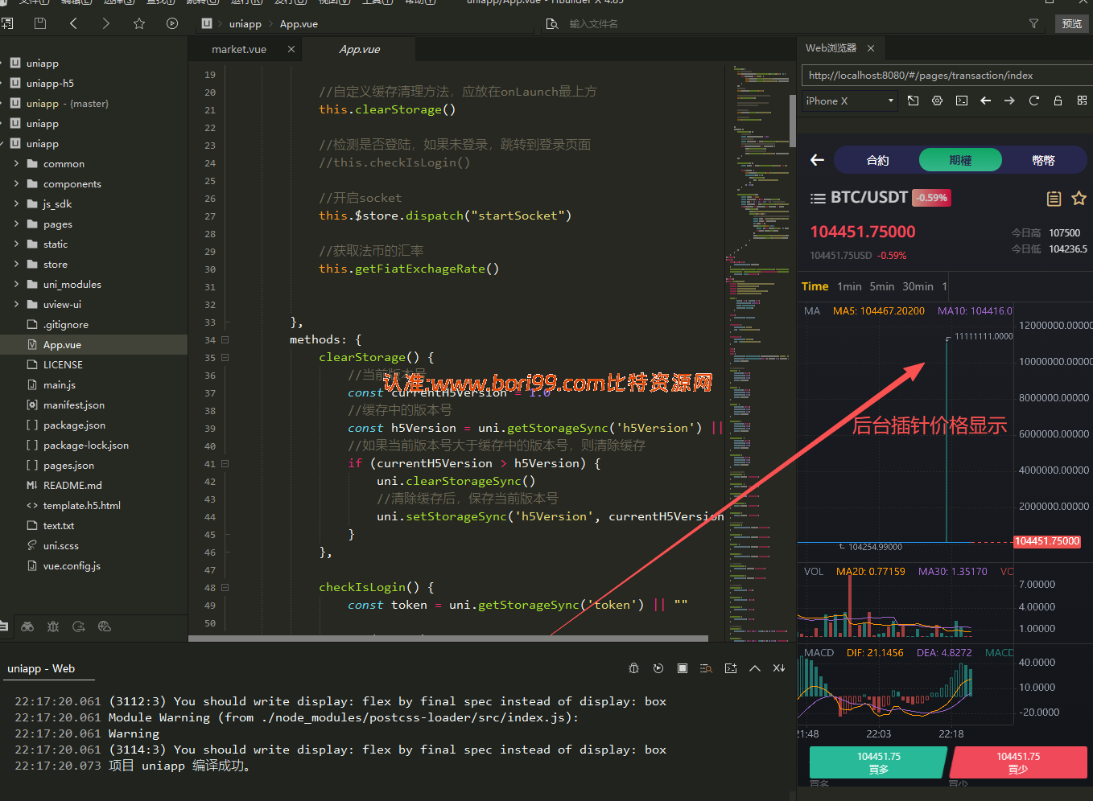The width and height of the screenshot is (1093, 801).
Task: Select the 30min chart interval
Action: (918, 286)
